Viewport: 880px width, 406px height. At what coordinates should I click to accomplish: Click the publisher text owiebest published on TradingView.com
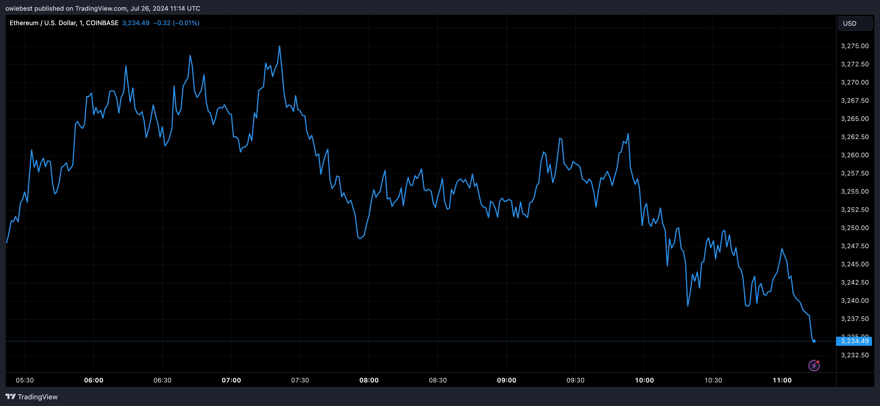pyautogui.click(x=66, y=8)
